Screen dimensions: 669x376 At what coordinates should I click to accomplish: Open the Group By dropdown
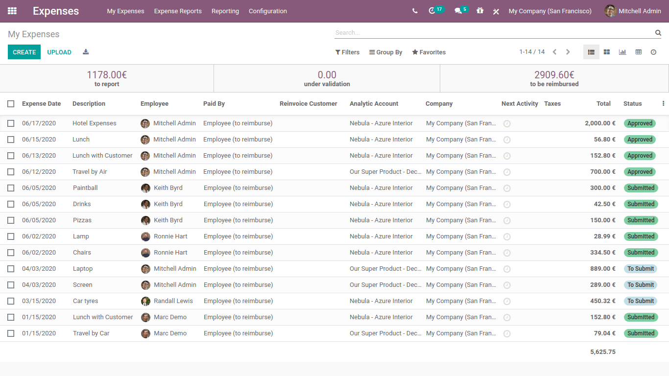pyautogui.click(x=386, y=52)
